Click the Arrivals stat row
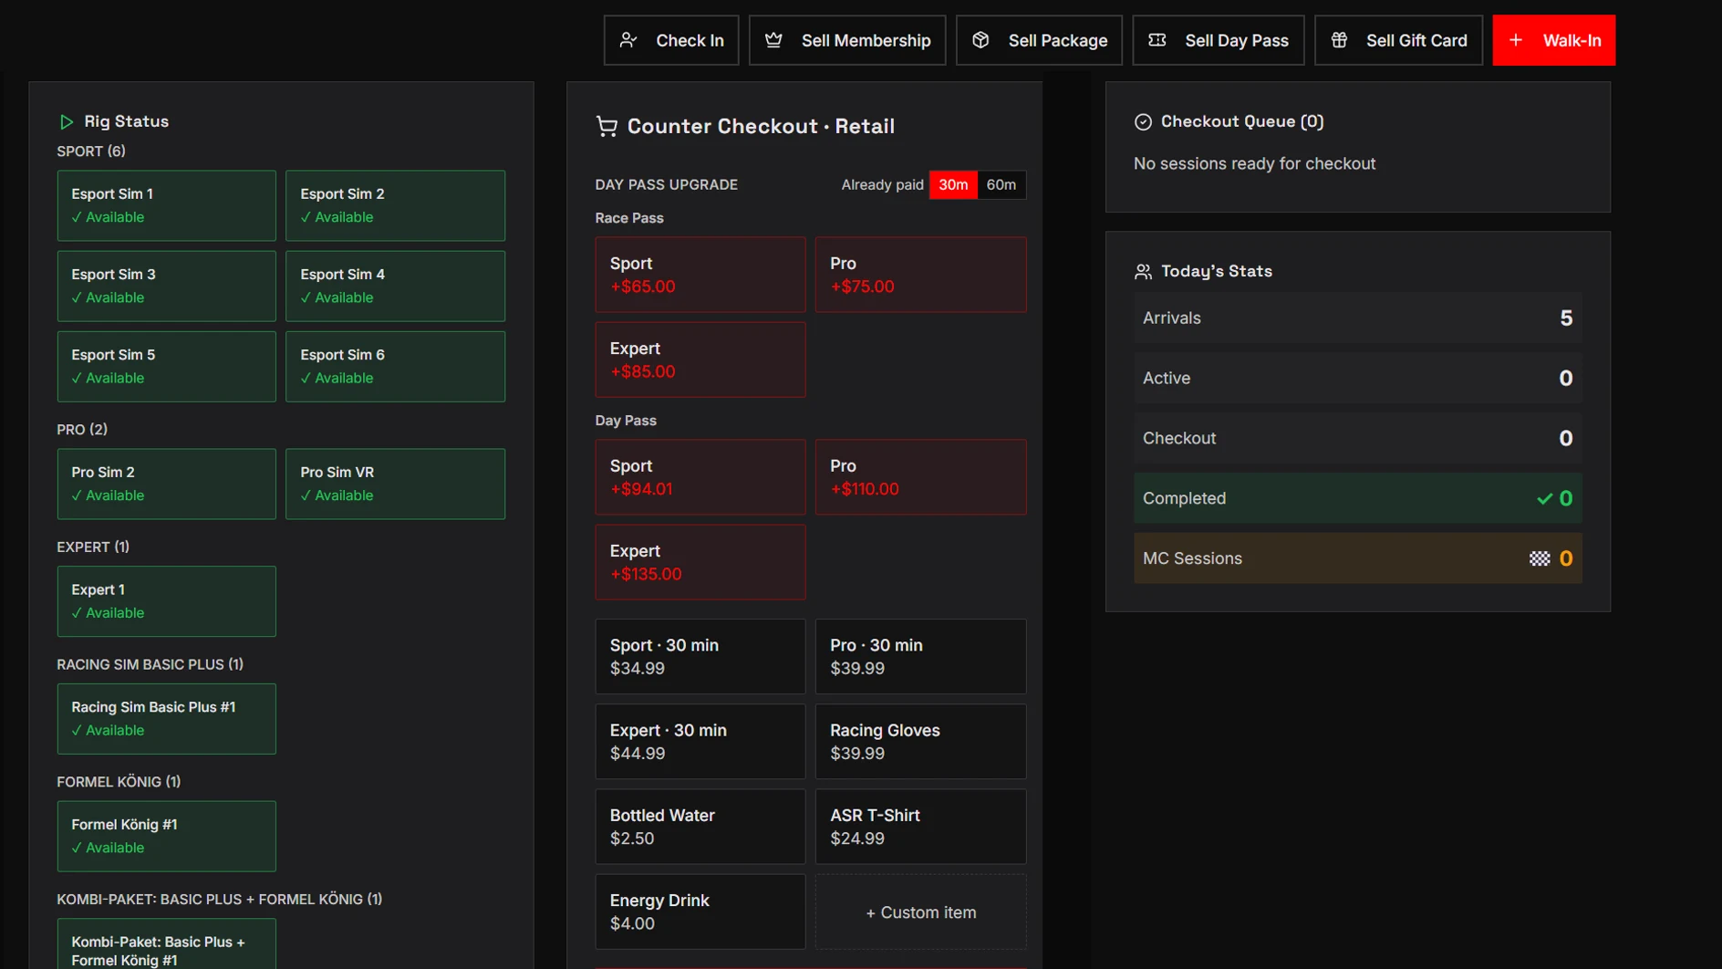Screen dimensions: 1722x969 click(x=1357, y=318)
